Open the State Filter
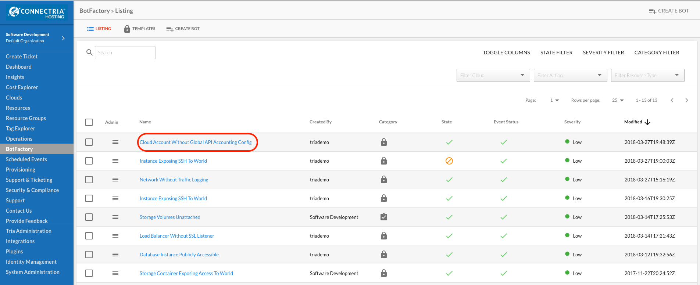This screenshot has width=700, height=285. (556, 53)
